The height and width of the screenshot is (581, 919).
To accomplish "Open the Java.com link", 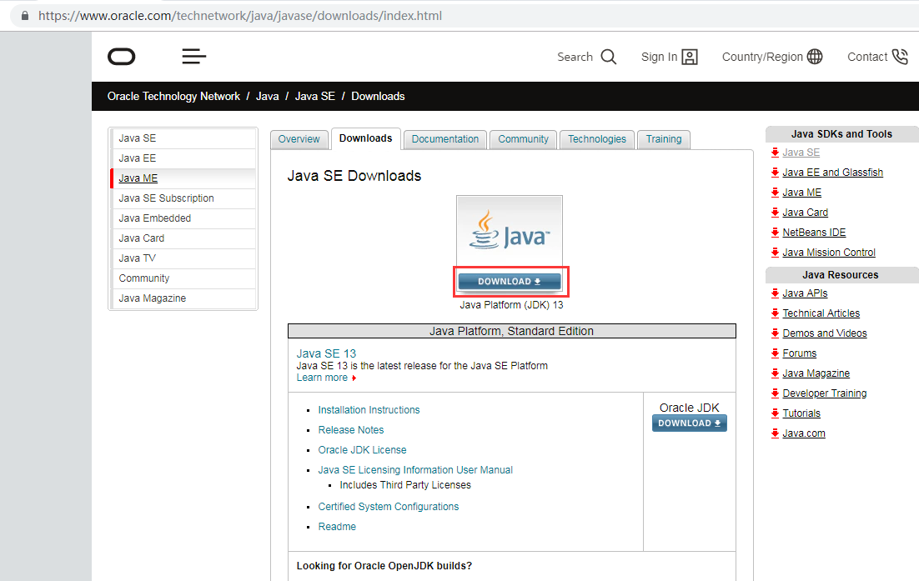I will click(804, 433).
